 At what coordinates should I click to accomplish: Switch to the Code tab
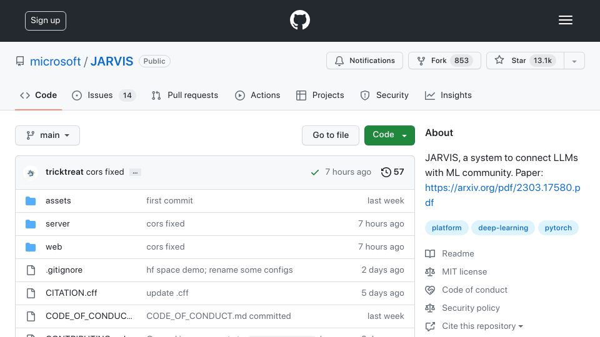[38, 95]
